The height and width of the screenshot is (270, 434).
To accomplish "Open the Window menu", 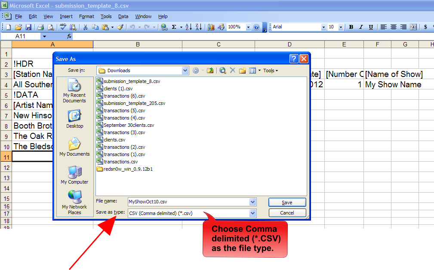I will click(143, 17).
